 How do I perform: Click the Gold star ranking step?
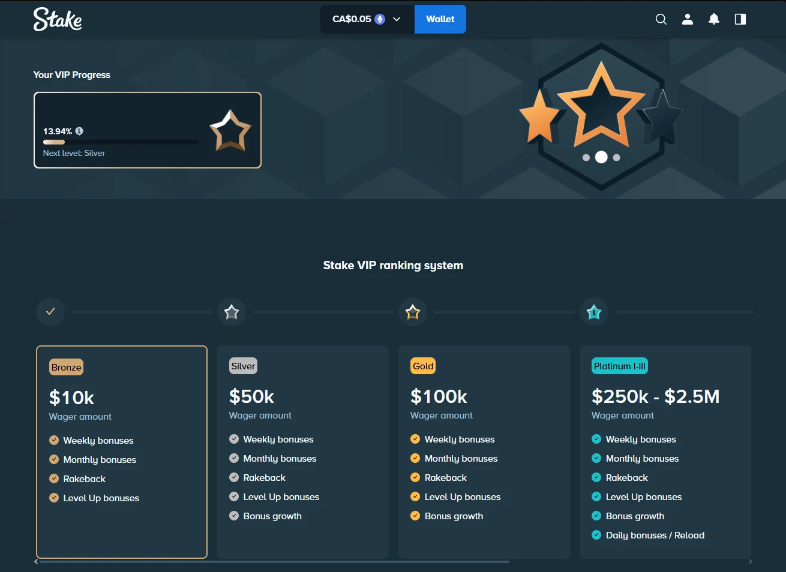click(x=413, y=312)
